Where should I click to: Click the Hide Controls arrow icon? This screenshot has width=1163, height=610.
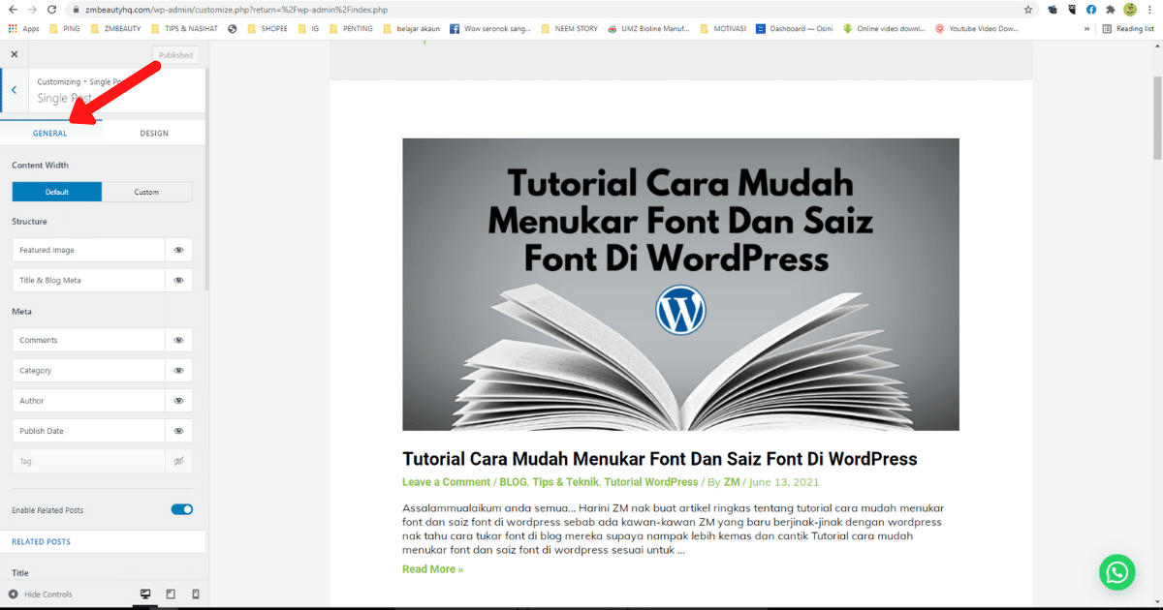point(14,594)
